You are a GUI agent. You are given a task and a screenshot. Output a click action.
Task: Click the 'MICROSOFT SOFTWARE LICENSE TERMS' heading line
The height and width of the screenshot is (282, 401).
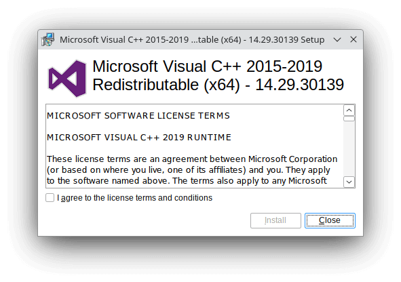138,116
